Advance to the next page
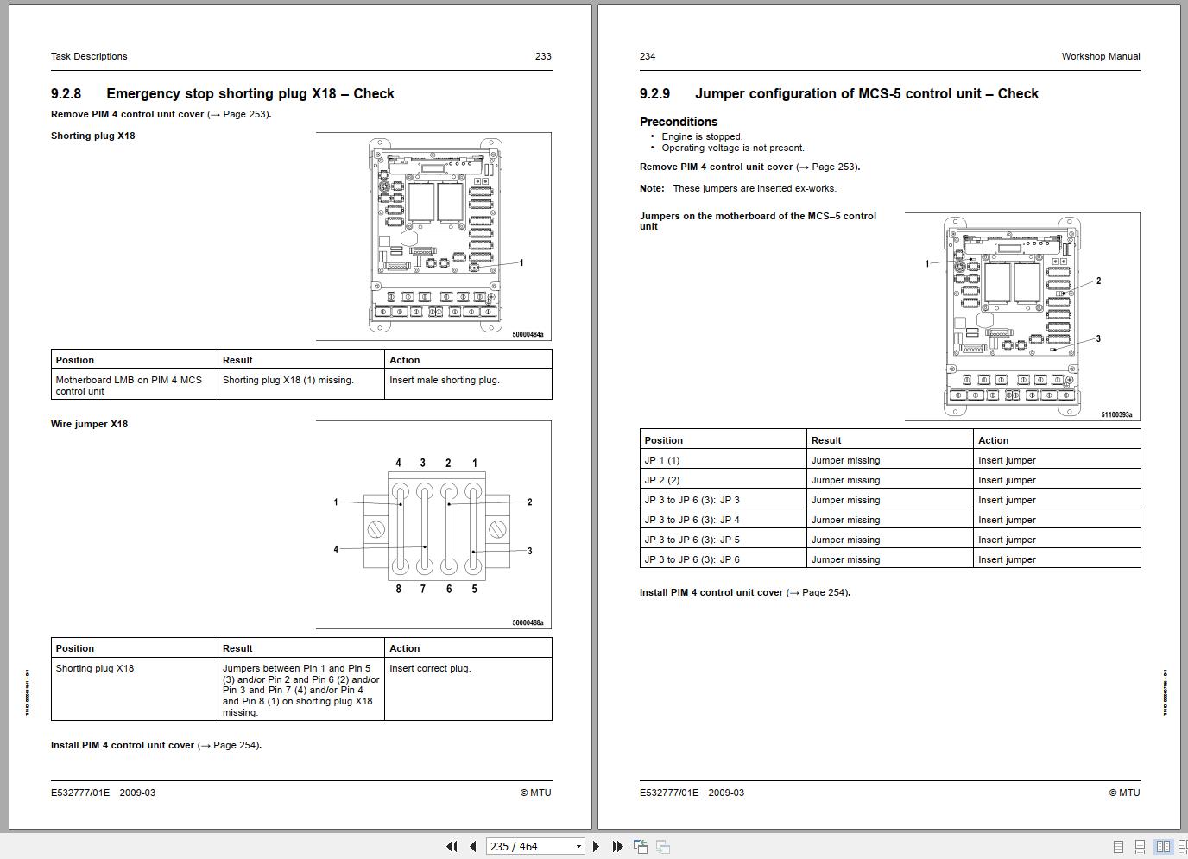This screenshot has width=1188, height=859. [596, 846]
